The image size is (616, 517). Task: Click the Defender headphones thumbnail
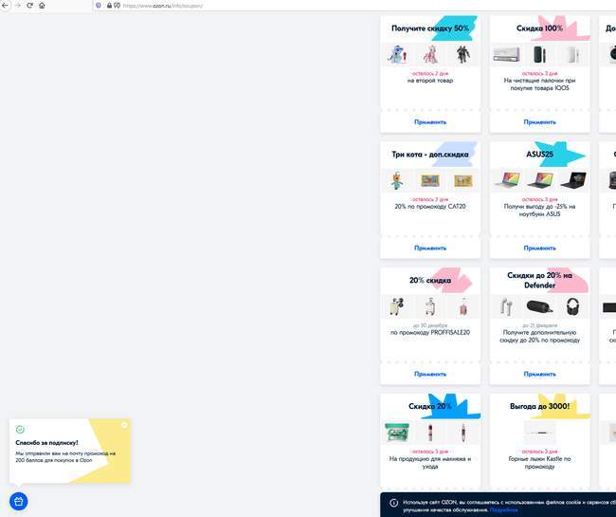click(572, 306)
